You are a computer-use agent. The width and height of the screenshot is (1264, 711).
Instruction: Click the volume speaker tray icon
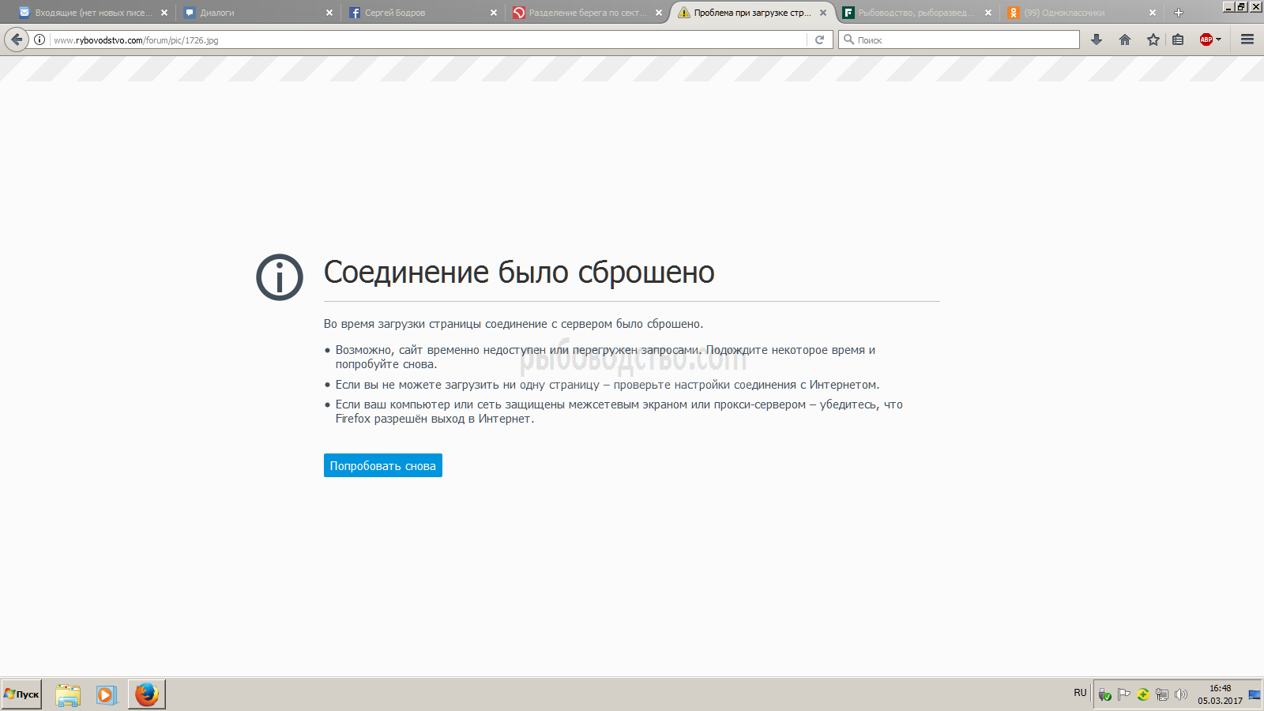(x=1181, y=694)
